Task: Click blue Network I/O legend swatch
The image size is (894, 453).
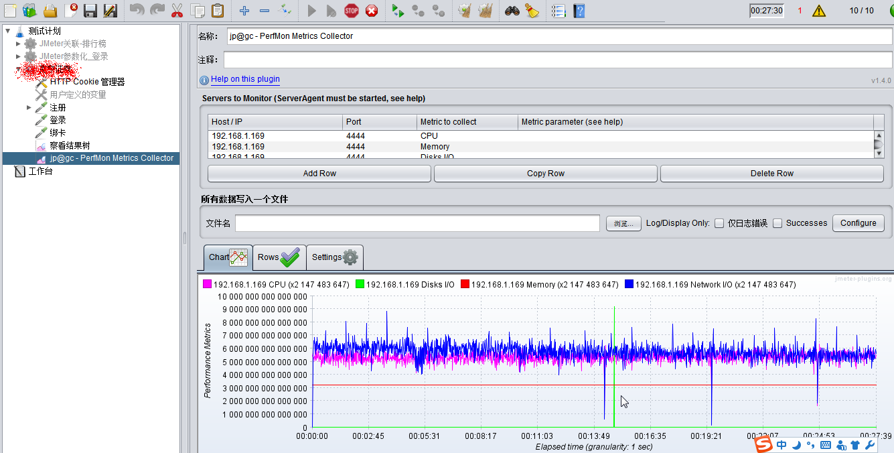Action: click(629, 284)
